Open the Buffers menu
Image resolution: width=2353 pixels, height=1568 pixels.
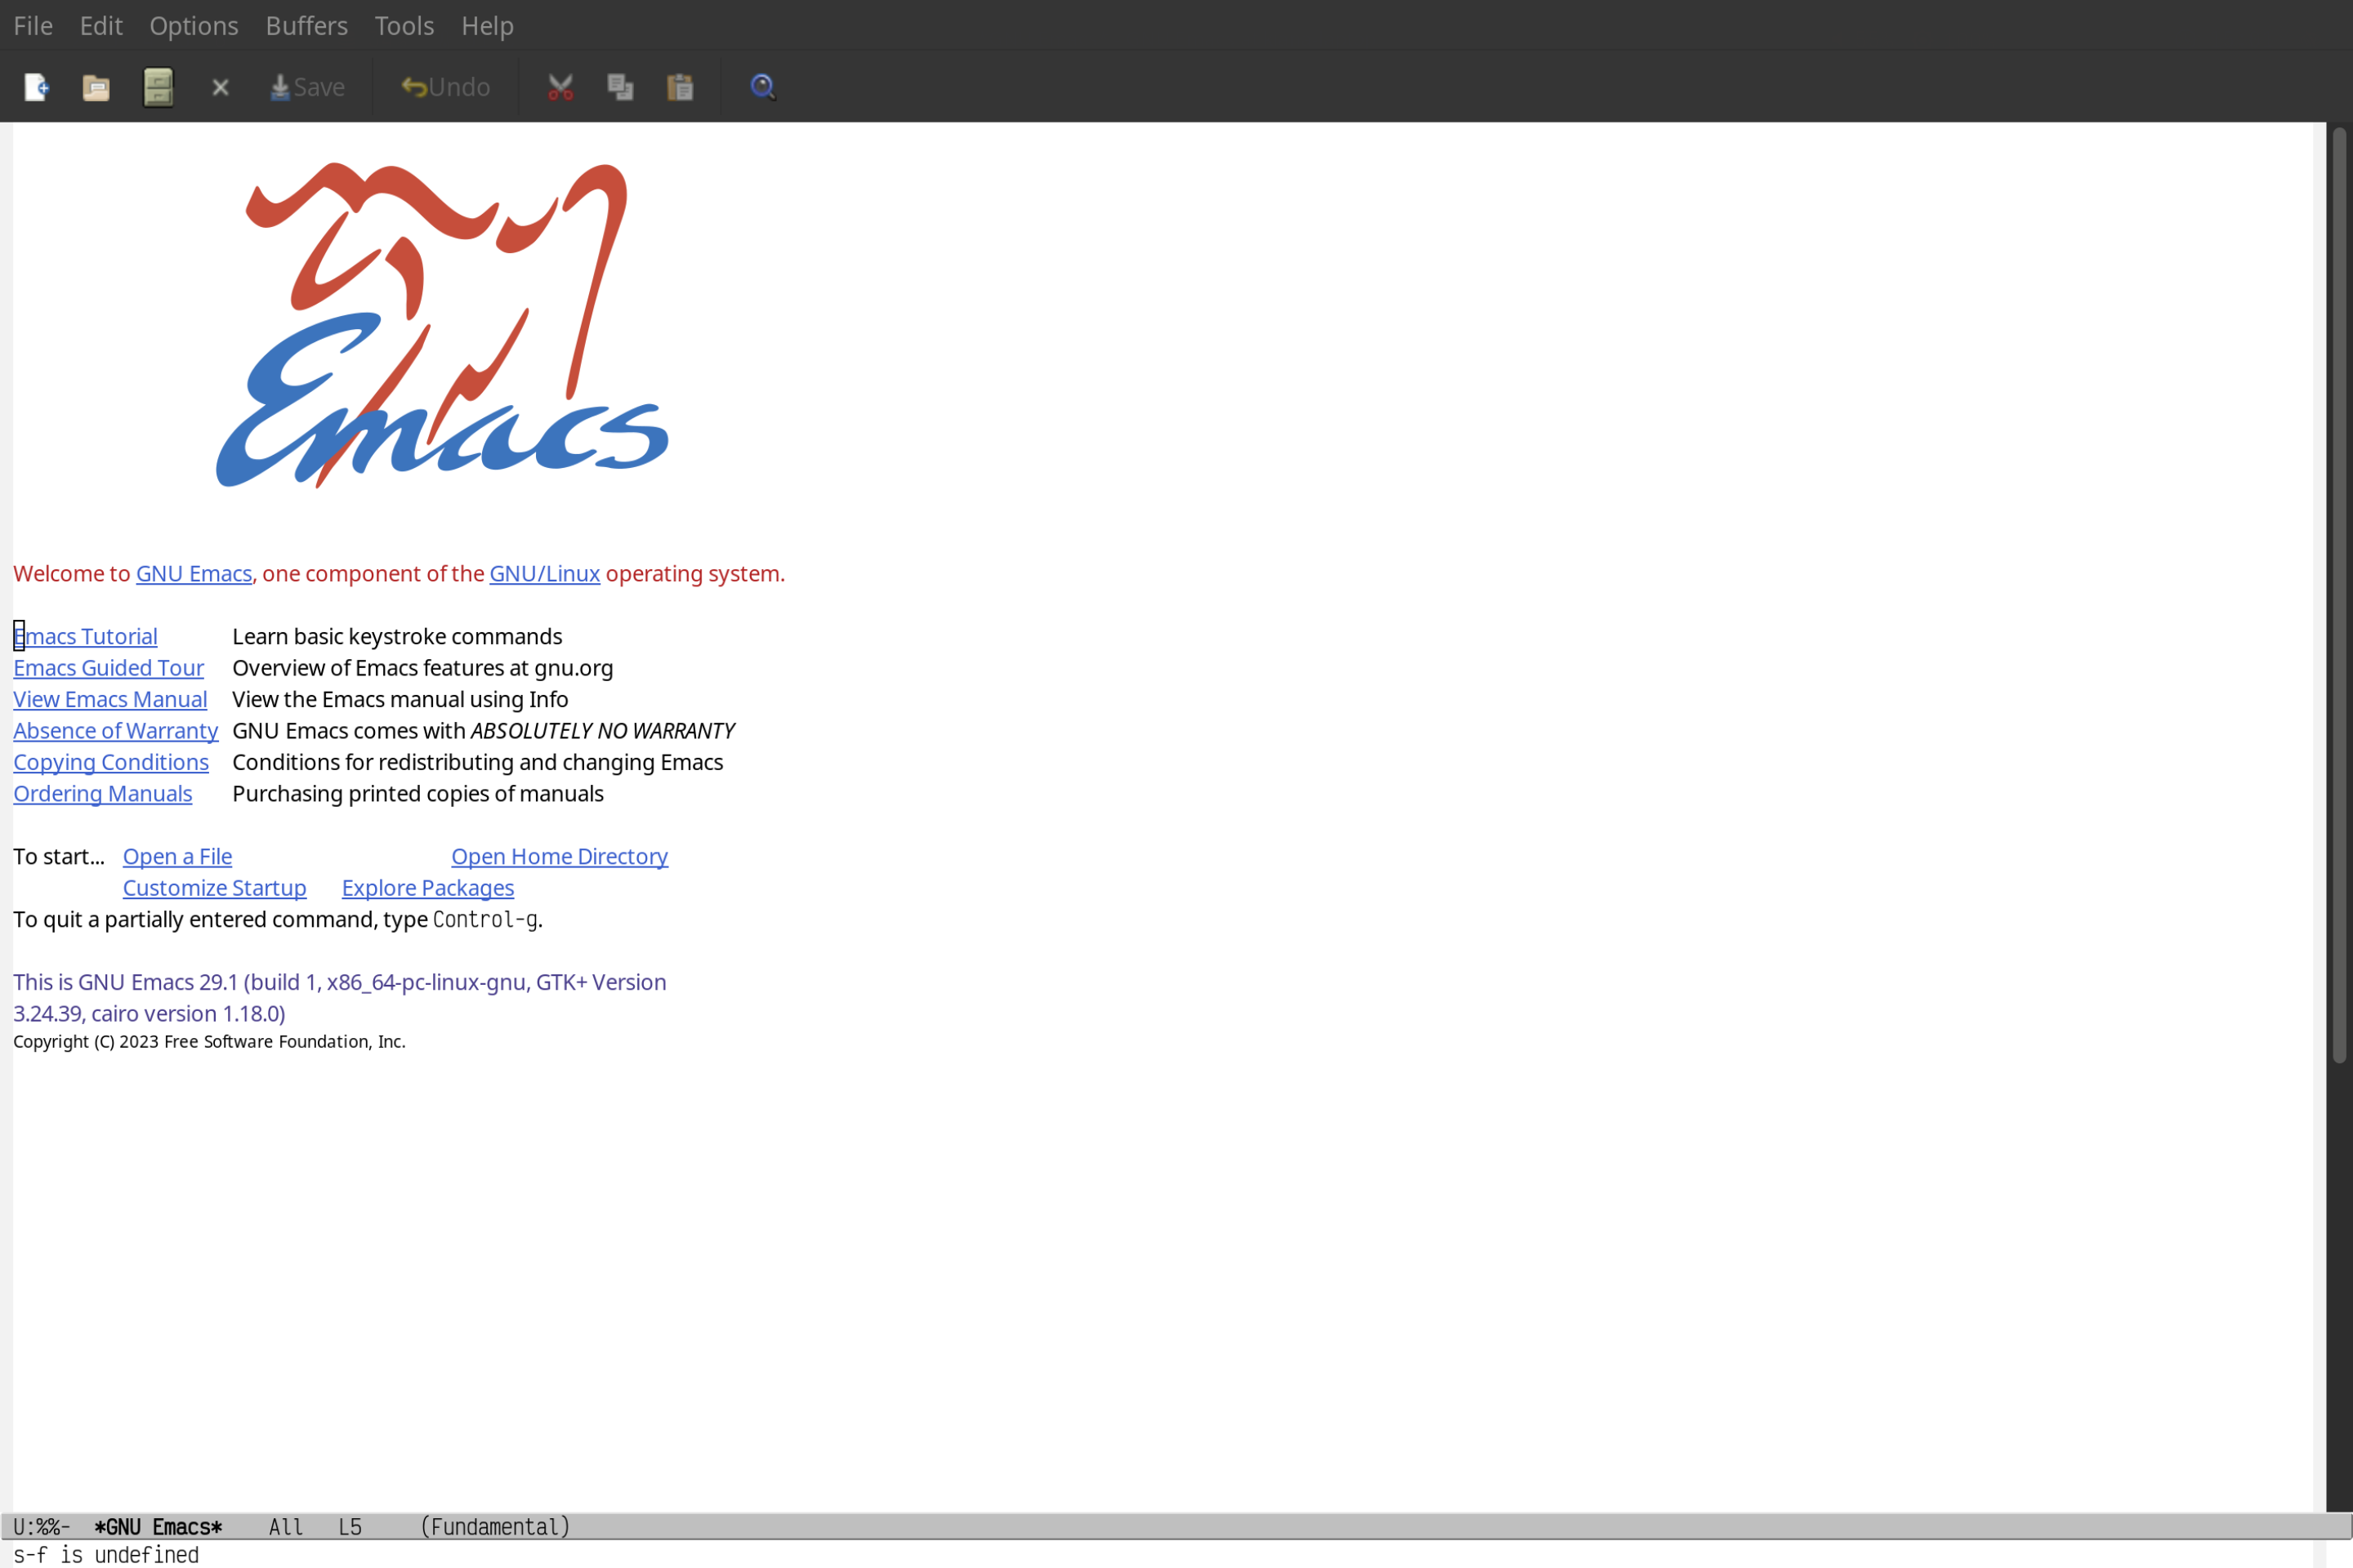point(305,24)
